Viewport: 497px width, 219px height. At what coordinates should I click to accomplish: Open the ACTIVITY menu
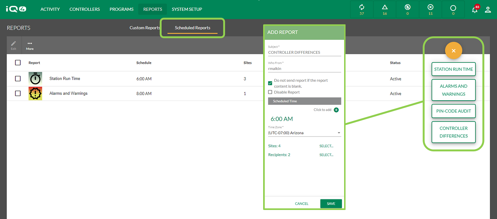(x=50, y=9)
